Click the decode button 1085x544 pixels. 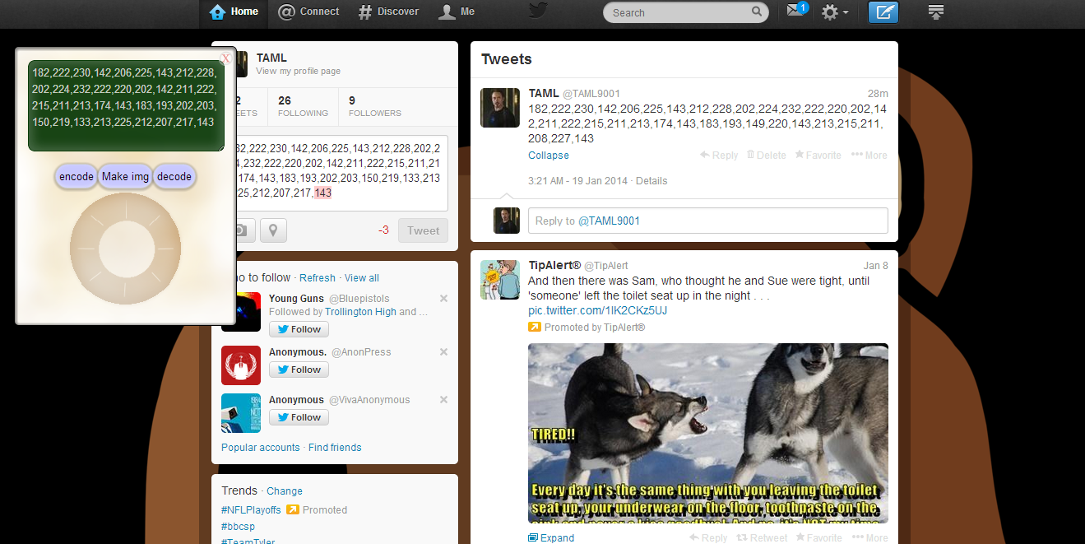[174, 176]
